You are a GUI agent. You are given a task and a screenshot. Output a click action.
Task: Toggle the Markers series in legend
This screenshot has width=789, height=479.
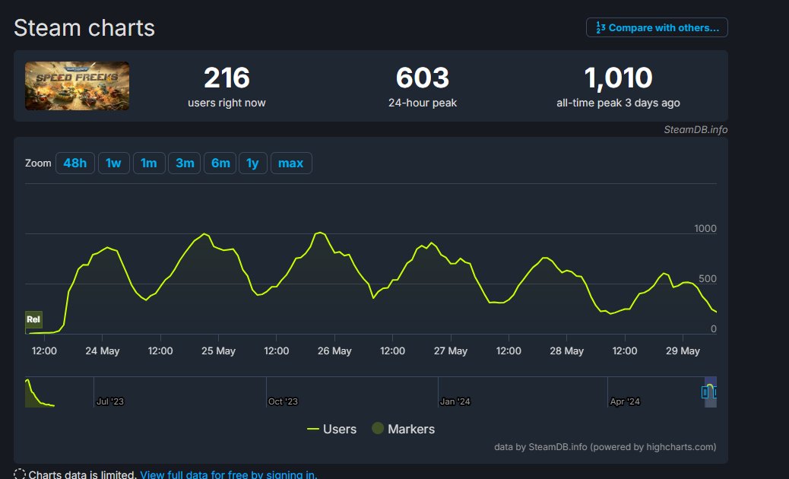coord(403,429)
